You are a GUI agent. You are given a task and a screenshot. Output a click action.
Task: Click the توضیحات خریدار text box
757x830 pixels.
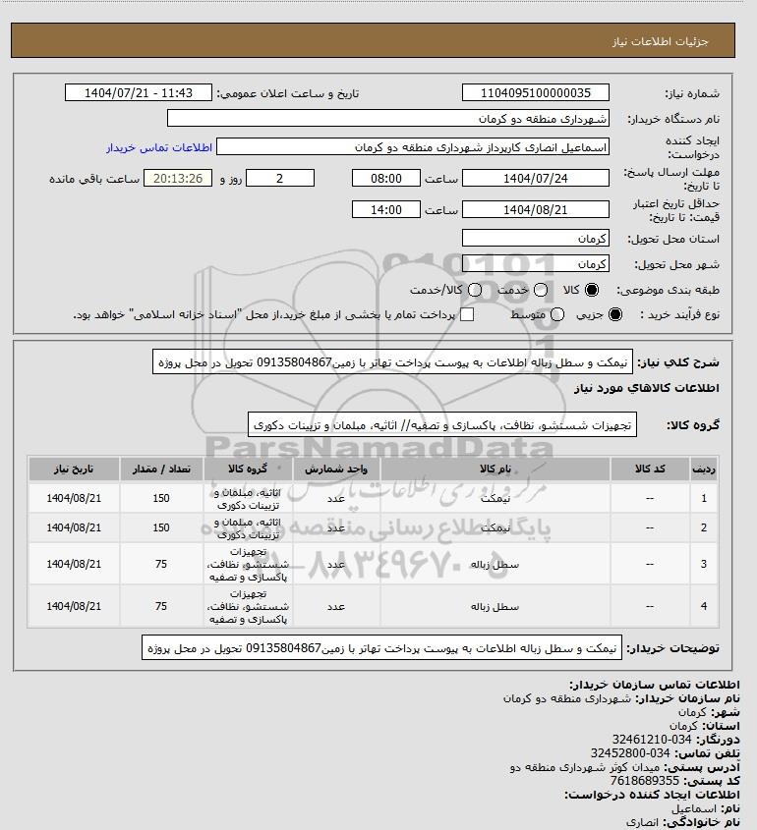tap(382, 648)
